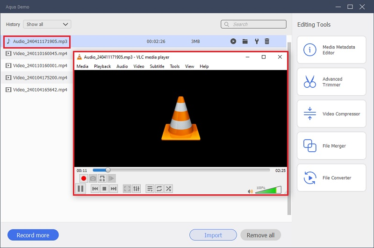
Task: Open File Converter tool
Action: click(331, 177)
